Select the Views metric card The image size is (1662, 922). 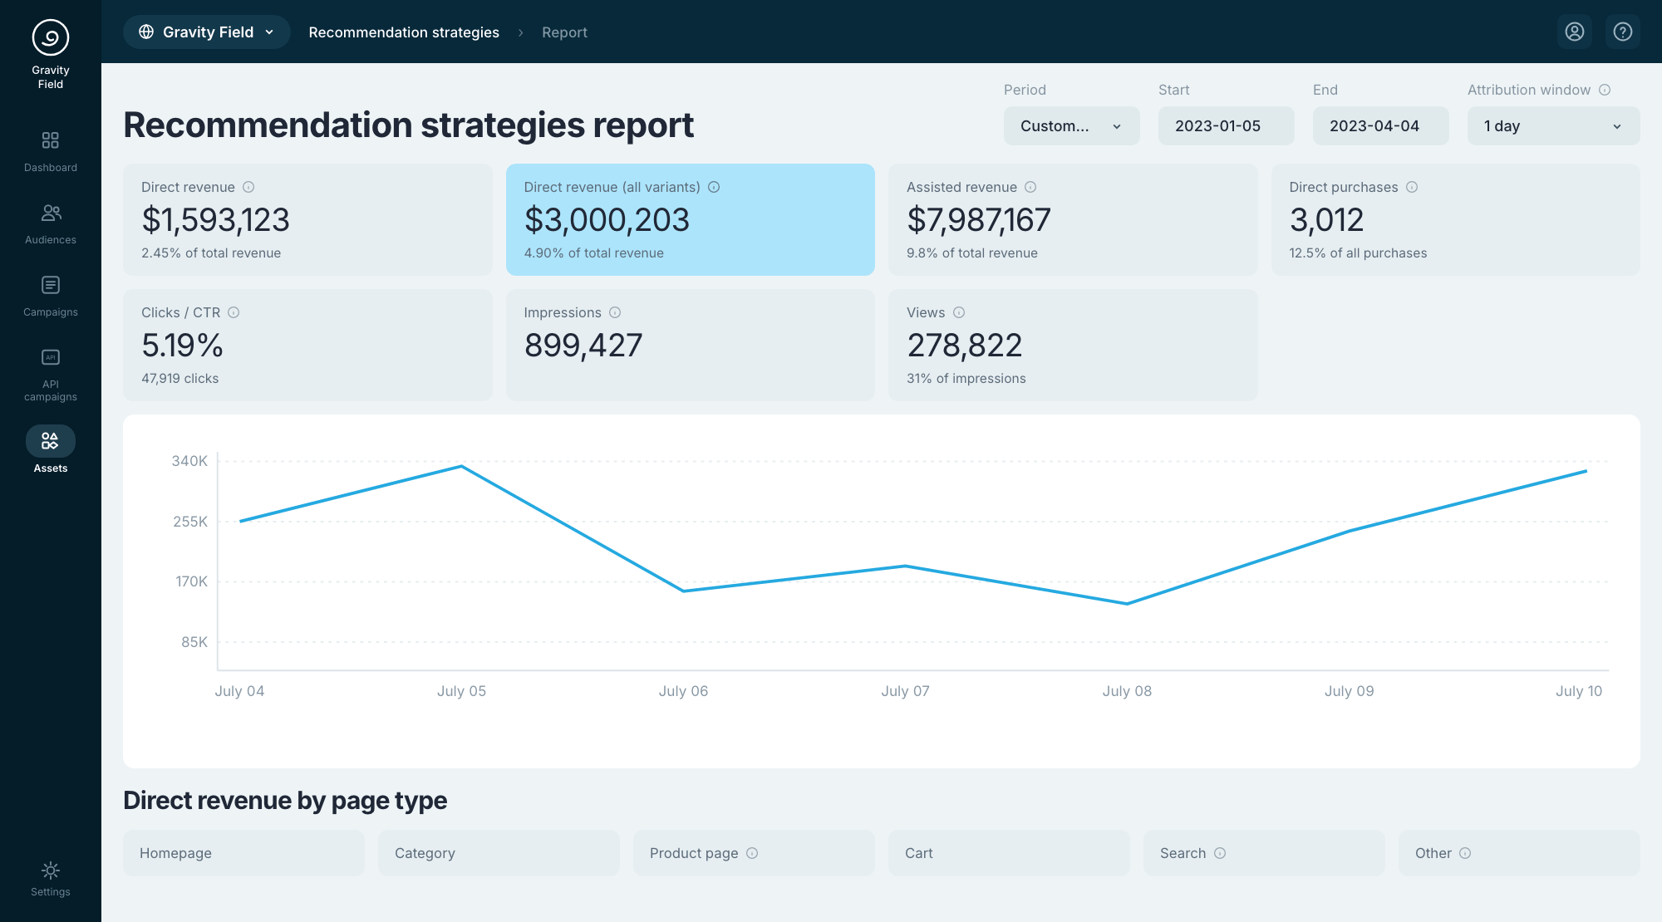[x=1073, y=345]
